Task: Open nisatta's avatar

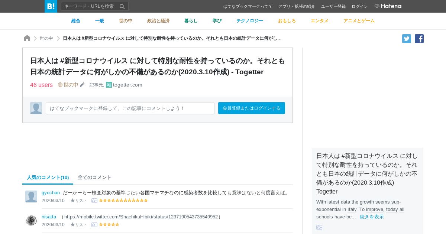Action: pos(31,221)
